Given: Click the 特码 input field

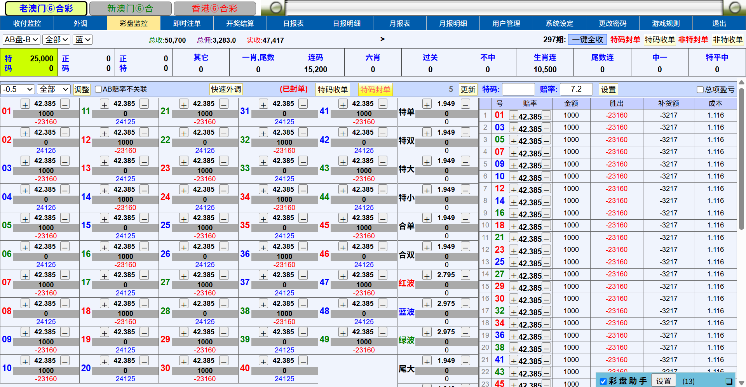Looking at the screenshot, I should click(518, 89).
